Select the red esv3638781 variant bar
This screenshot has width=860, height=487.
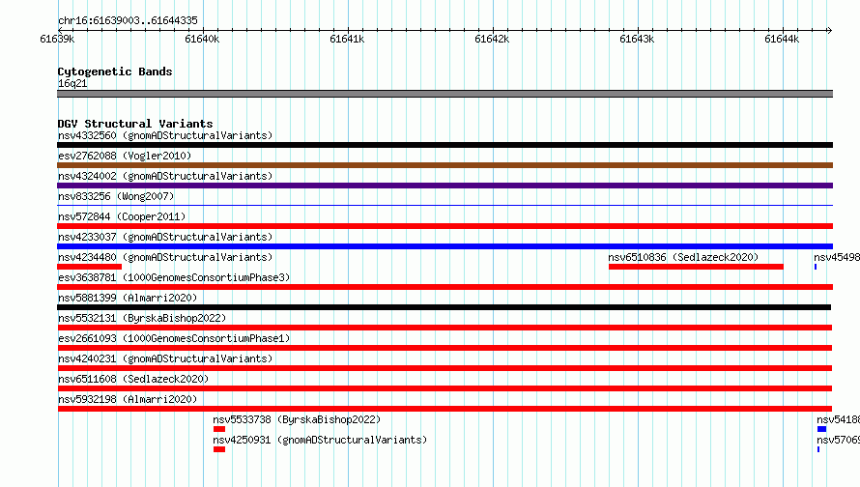[444, 287]
